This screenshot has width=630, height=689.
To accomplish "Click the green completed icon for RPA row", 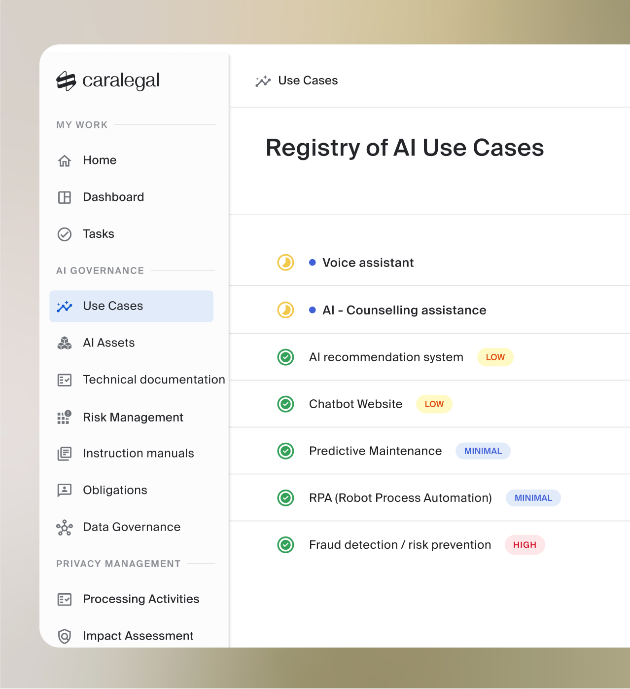I will tap(286, 498).
